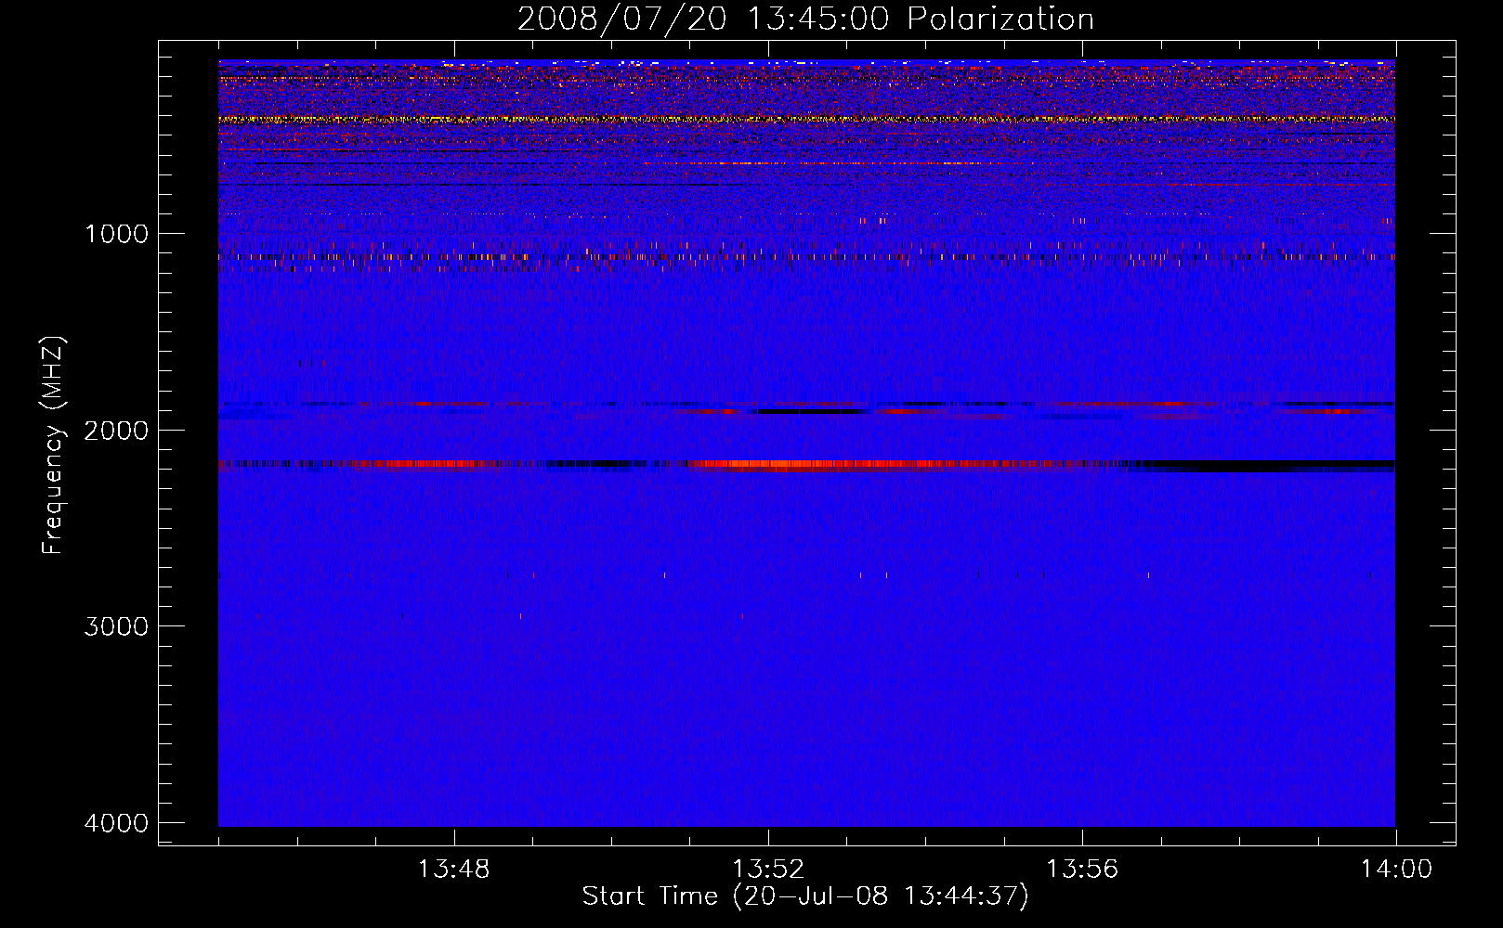Image resolution: width=1503 pixels, height=928 pixels.
Task: Click the "Frequency (MHZ)" axis label
Action: [x=54, y=445]
